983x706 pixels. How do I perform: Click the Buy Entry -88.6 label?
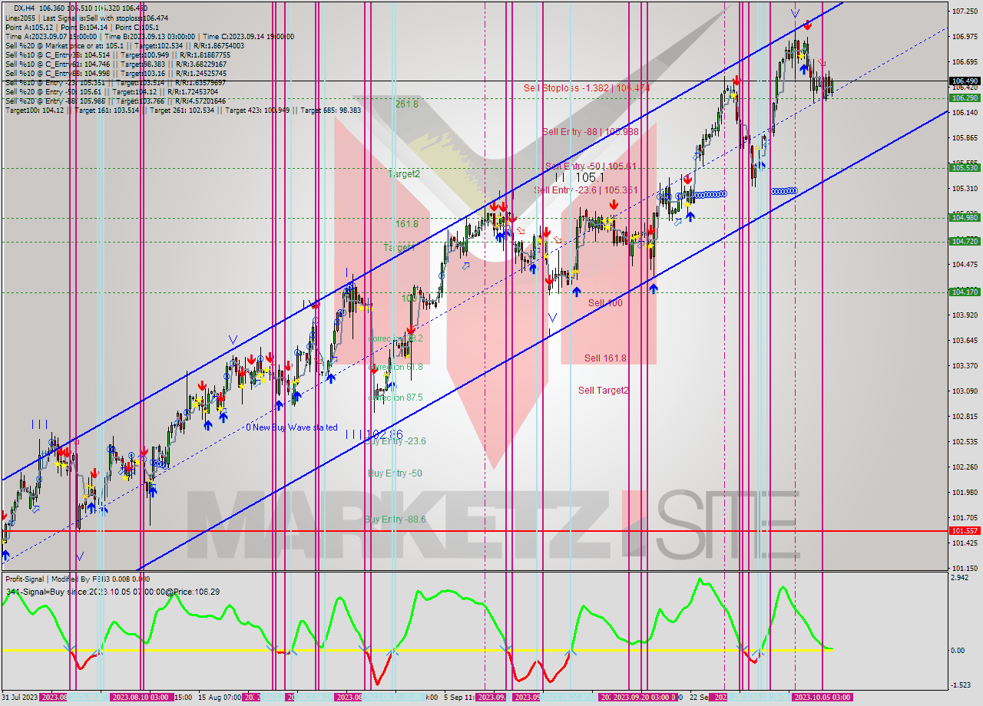395,520
